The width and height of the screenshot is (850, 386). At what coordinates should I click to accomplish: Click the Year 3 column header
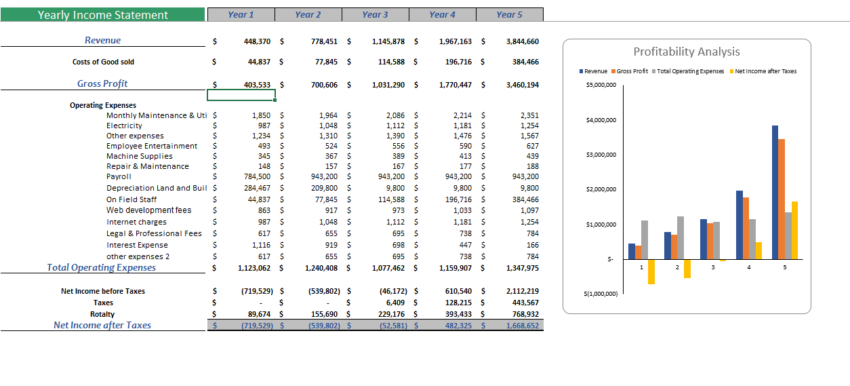click(x=376, y=15)
